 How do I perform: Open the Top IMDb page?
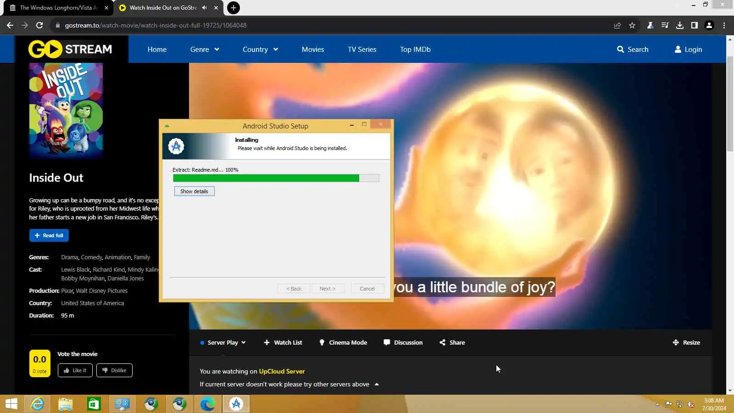pyautogui.click(x=415, y=50)
